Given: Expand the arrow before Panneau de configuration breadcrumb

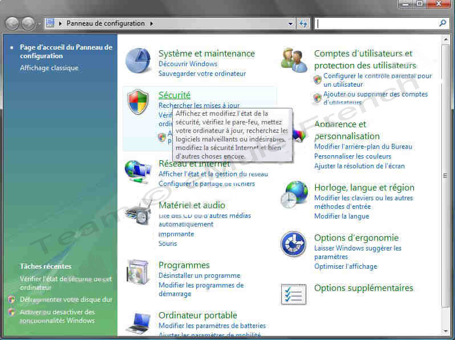Looking at the screenshot, I should coord(60,23).
